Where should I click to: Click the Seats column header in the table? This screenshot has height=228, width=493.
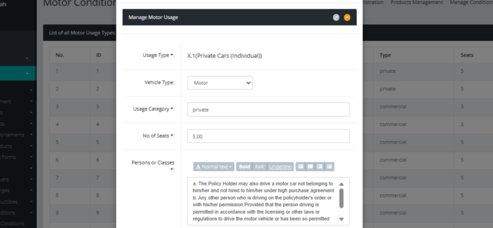tap(467, 55)
